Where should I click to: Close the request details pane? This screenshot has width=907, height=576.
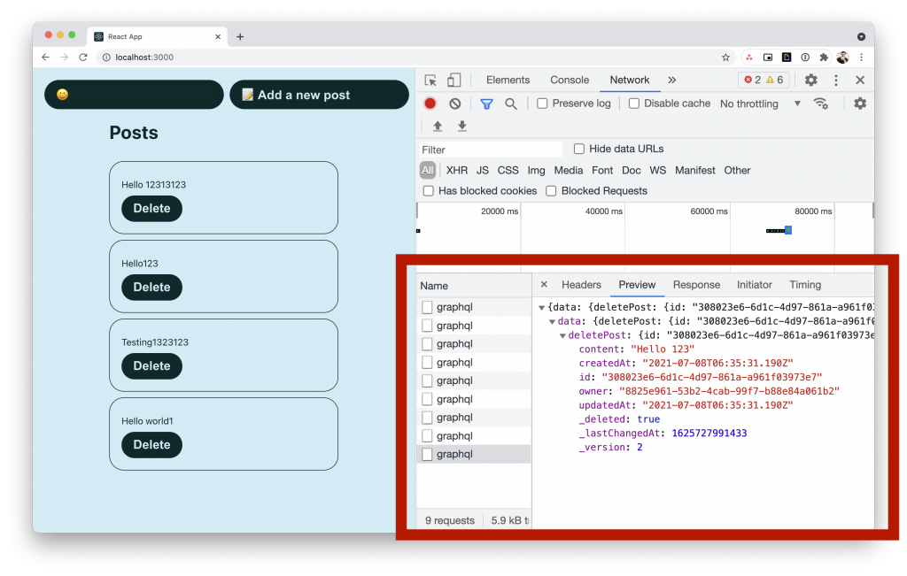(x=544, y=284)
